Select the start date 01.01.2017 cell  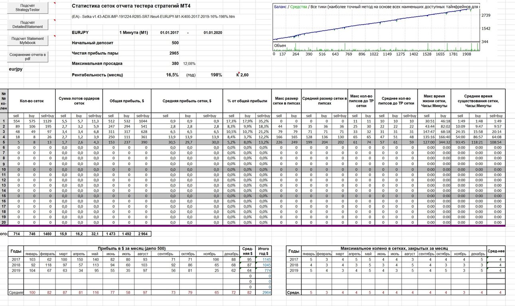[x=169, y=32]
